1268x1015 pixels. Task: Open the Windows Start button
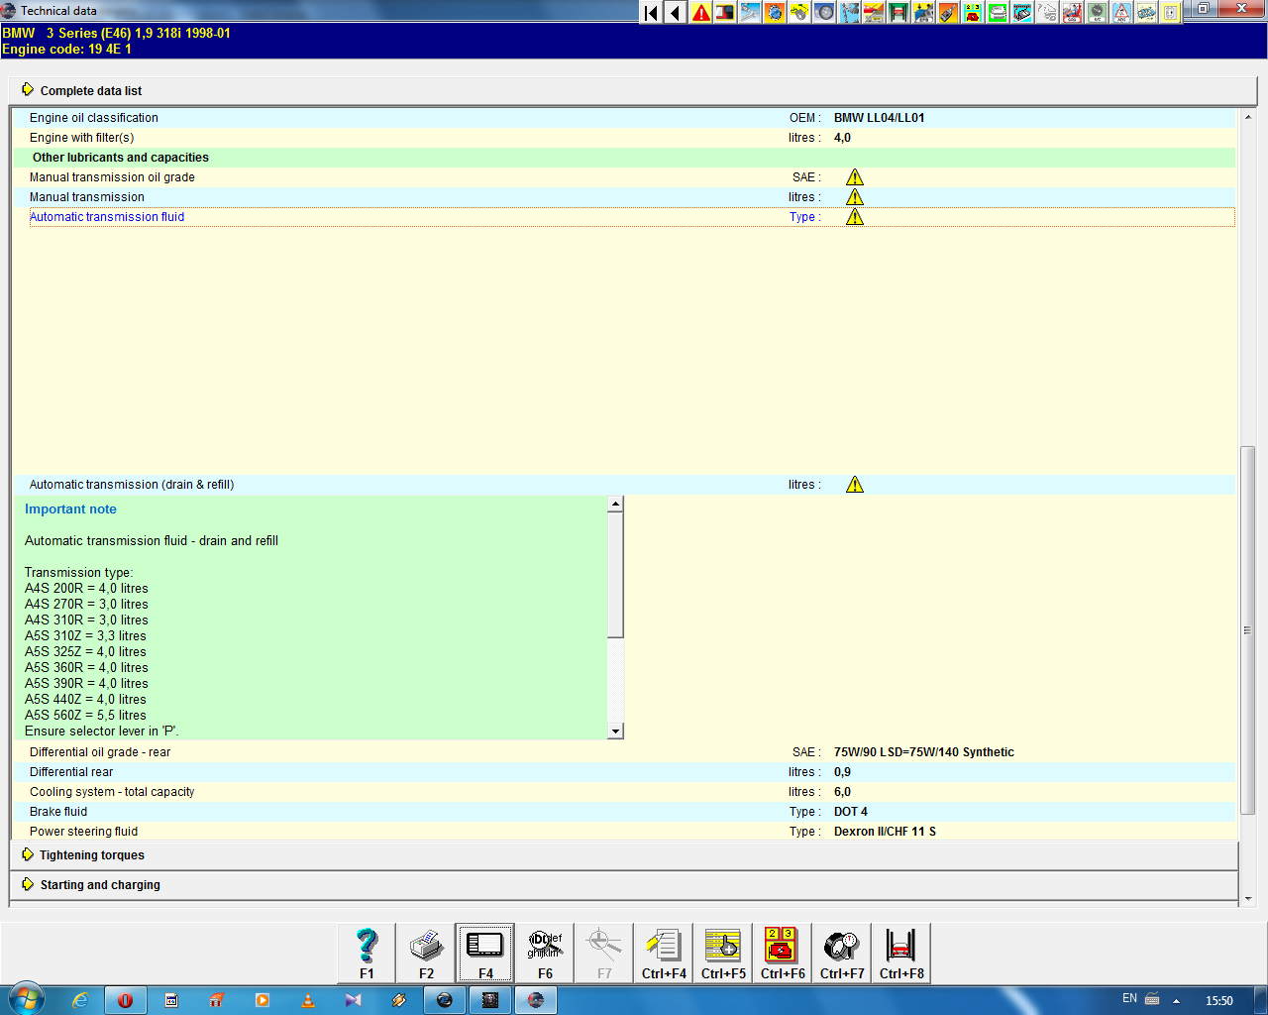tap(26, 999)
